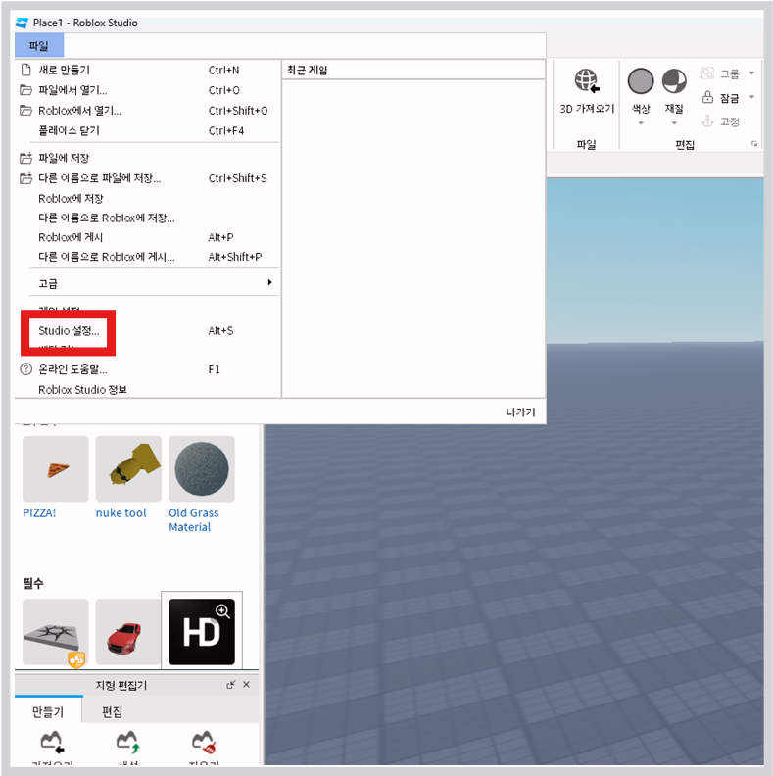Viewport: 773px width, 776px height.
Task: Open the nuke tool asset link
Action: (121, 512)
